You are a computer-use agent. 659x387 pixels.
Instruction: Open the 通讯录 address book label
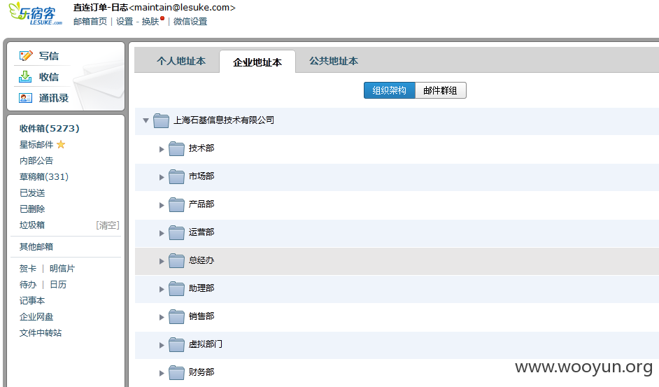tap(54, 98)
